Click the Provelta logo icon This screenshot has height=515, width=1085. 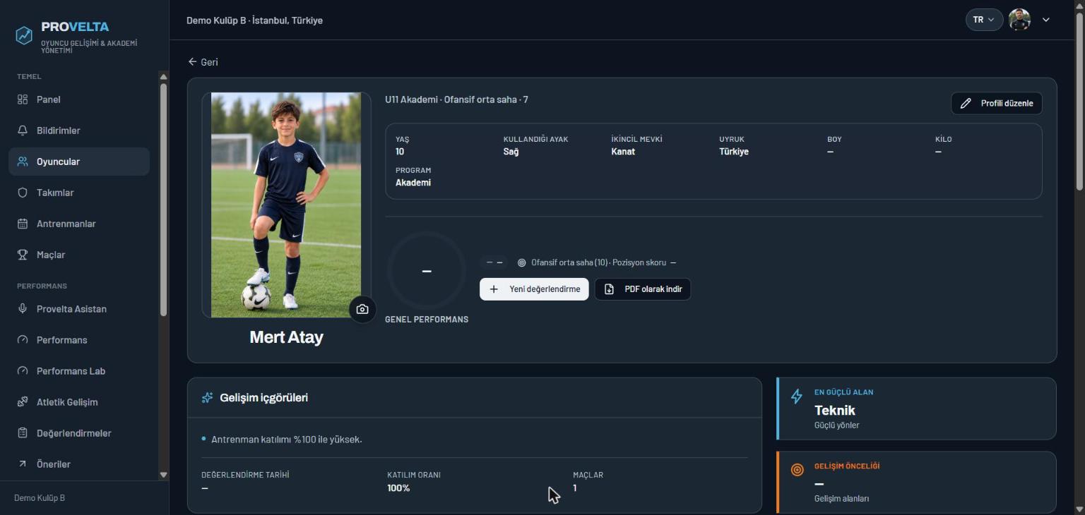tap(24, 35)
